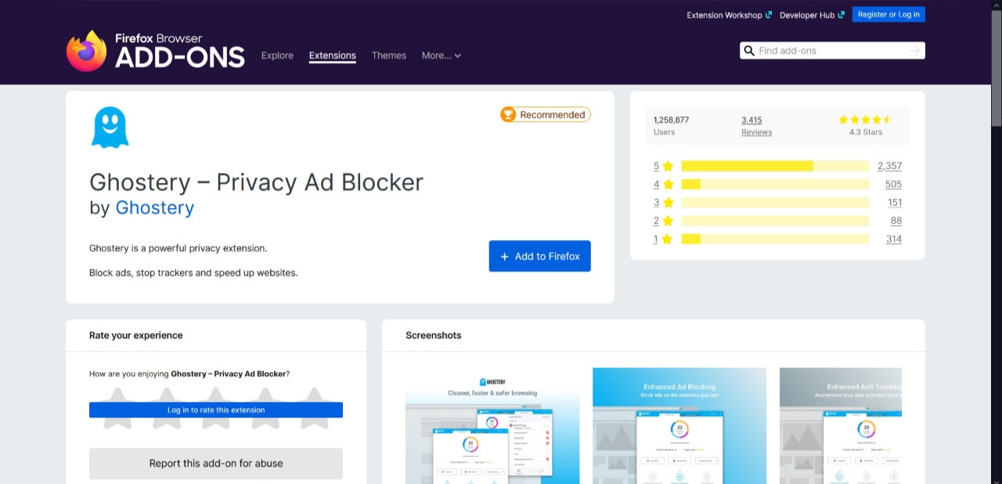Click the Ghostery – Privacy Ad Blocker title
This screenshot has height=484, width=1002.
click(x=256, y=182)
